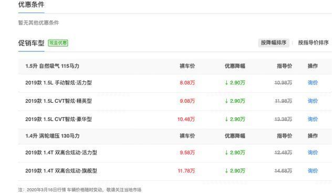The width and height of the screenshot is (336, 196).
Task: Click struck-through guide price 10.98万
Action: click(283, 83)
